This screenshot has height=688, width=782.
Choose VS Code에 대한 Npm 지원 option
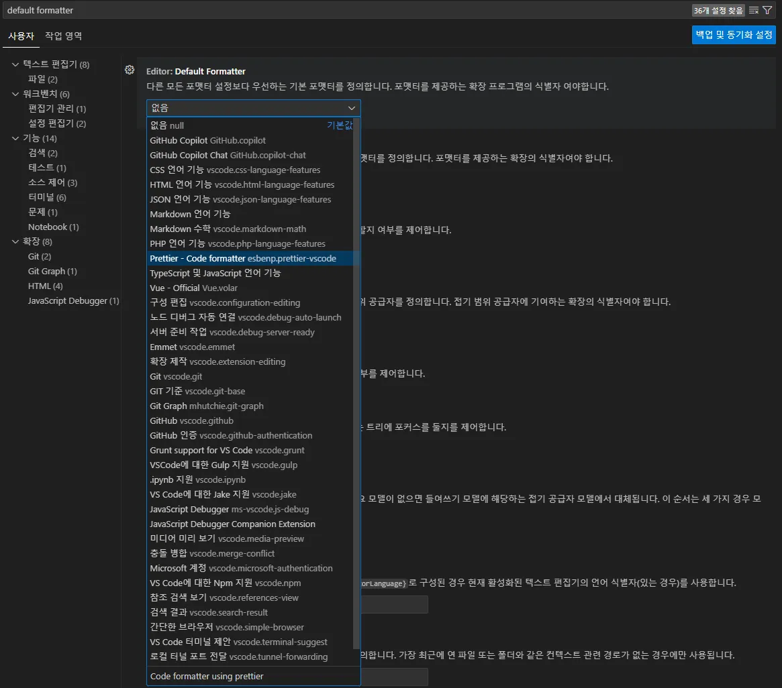(x=250, y=583)
